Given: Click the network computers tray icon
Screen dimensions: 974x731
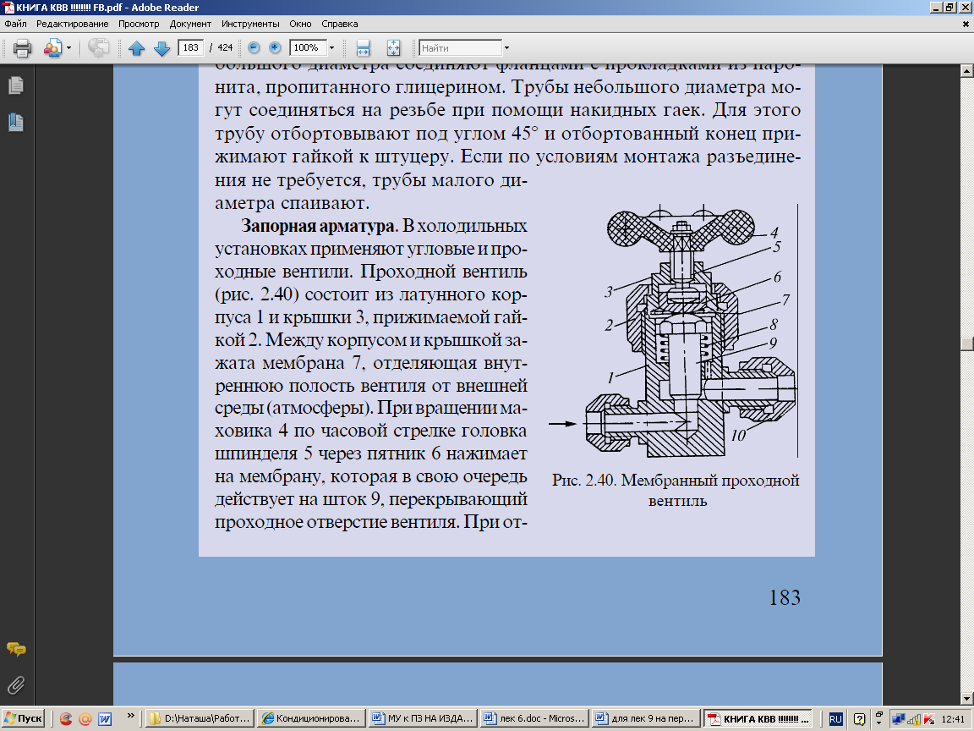Looking at the screenshot, I should click(x=898, y=720).
